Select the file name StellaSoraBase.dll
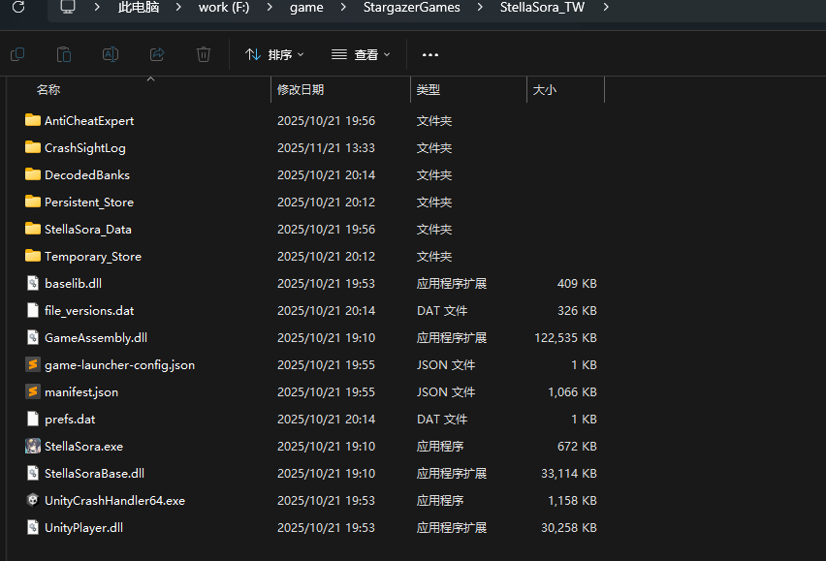The height and width of the screenshot is (561, 826). click(x=94, y=474)
